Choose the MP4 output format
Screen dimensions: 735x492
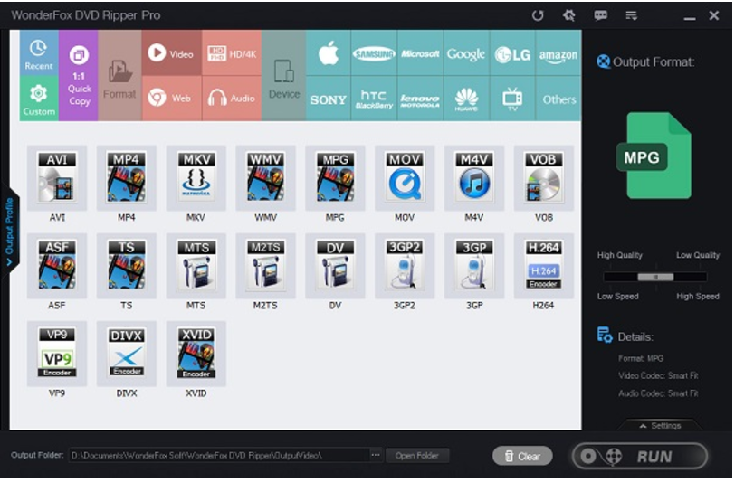click(126, 178)
